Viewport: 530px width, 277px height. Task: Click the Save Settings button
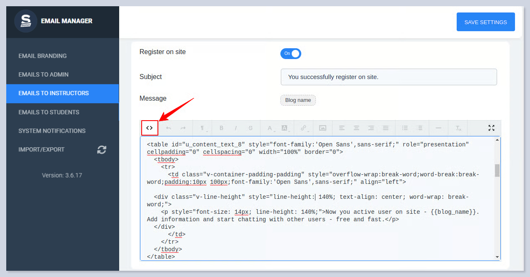point(485,22)
